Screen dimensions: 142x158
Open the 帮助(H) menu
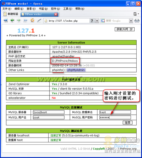pyautogui.click(x=80, y=9)
